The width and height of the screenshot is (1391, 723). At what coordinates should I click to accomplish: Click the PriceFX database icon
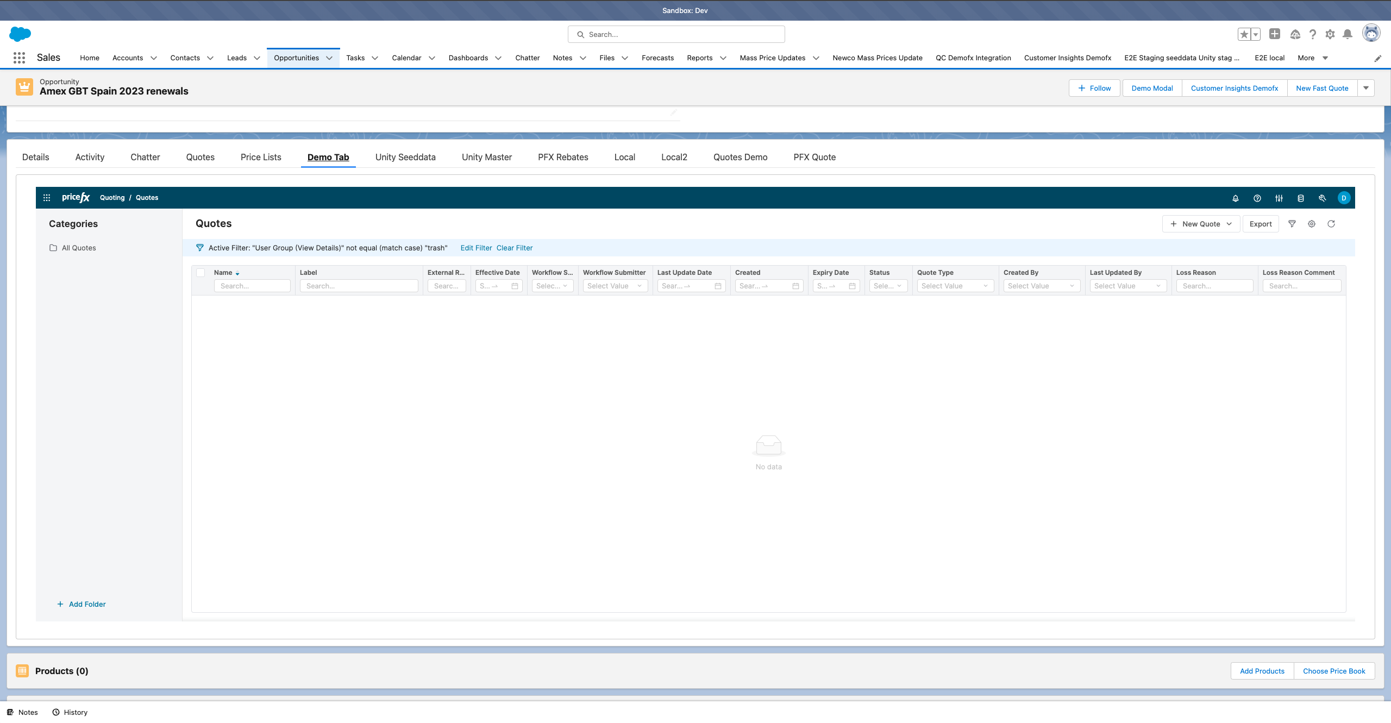click(1300, 198)
